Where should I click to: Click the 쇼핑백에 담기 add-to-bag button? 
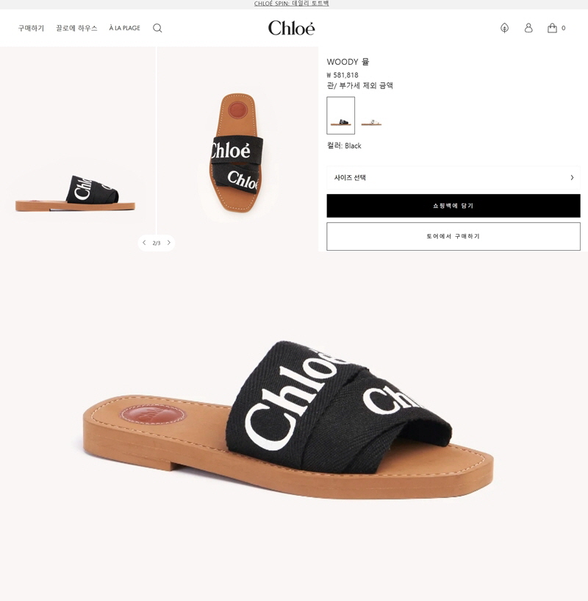(x=453, y=206)
